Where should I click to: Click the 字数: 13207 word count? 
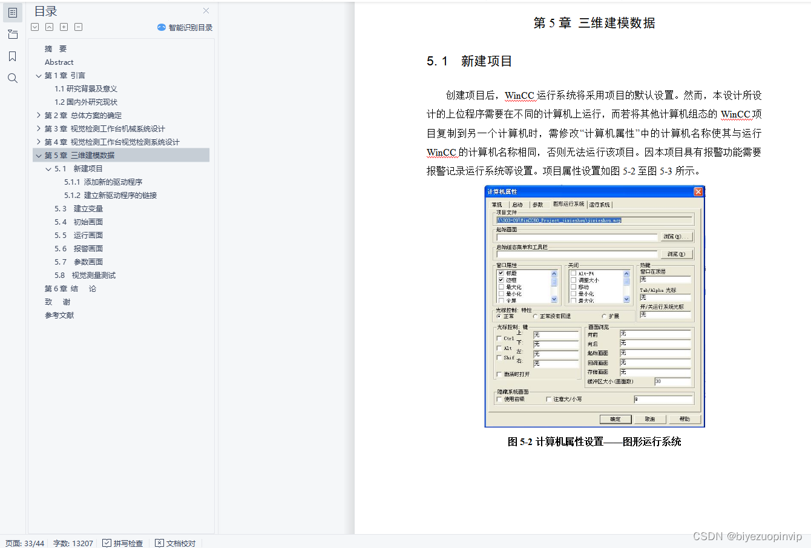pos(73,543)
